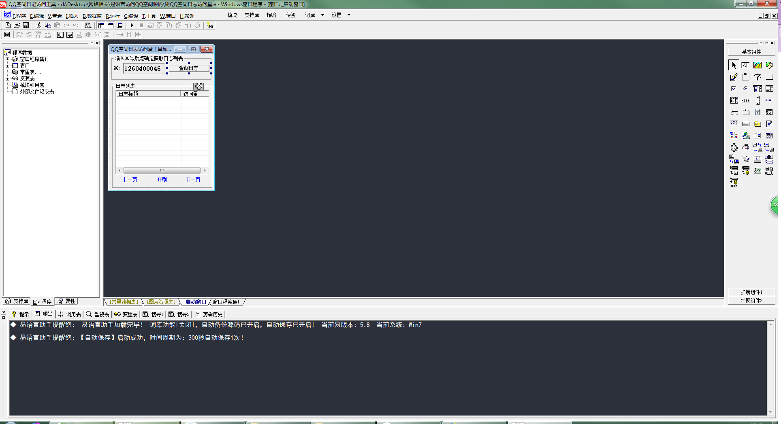Expand the 窗口程序集1 tree node
This screenshot has width=781, height=424.
[x=7, y=59]
